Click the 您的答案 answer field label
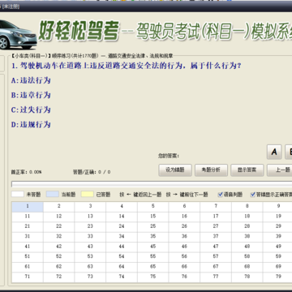Image resolution: width=292 pixels, height=292 pixels. (x=169, y=156)
